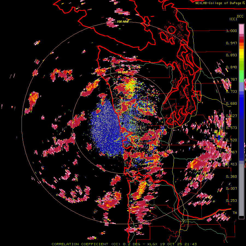Click the 0.627 scale value
The width and height of the screenshot is (246, 246).
(x=232, y=116)
